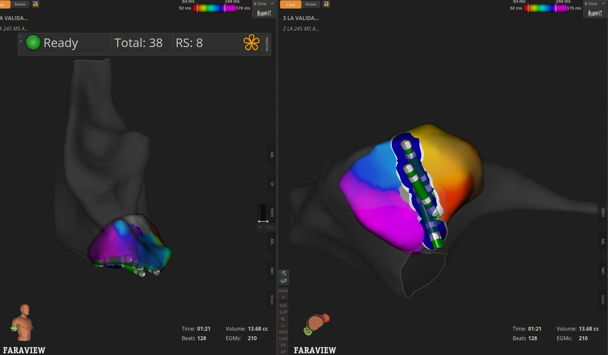Switch left view to Review mode
The height and width of the screenshot is (355, 608).
pyautogui.click(x=20, y=4)
